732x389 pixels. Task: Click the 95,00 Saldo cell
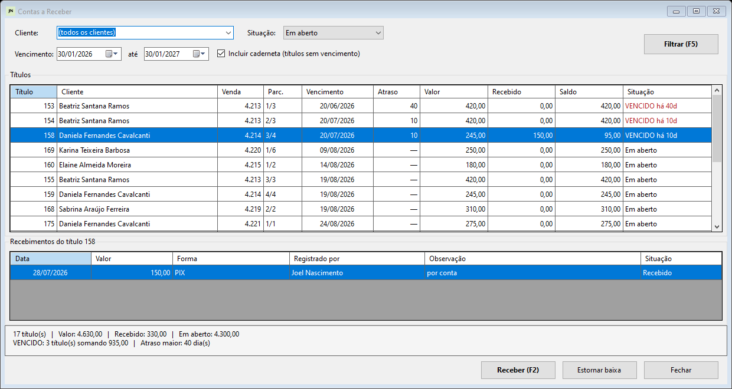pos(589,136)
